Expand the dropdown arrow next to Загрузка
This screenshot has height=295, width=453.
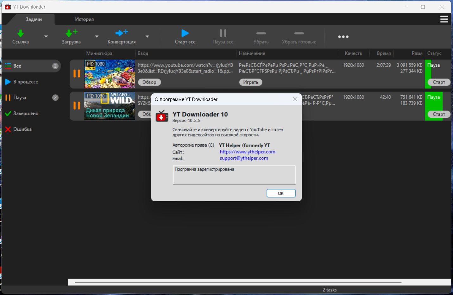coord(97,37)
